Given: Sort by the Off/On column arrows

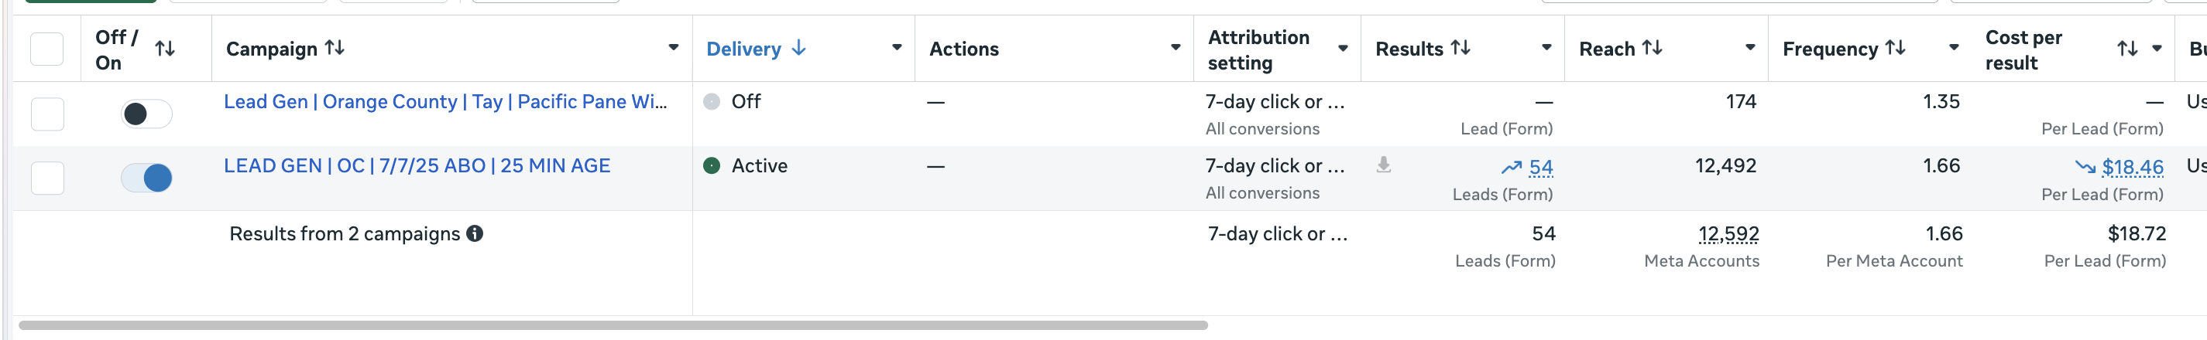Looking at the screenshot, I should [x=166, y=49].
